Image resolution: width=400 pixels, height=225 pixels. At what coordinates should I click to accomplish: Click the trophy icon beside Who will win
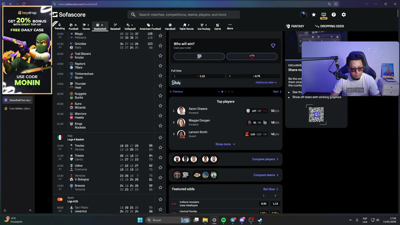click(x=273, y=46)
